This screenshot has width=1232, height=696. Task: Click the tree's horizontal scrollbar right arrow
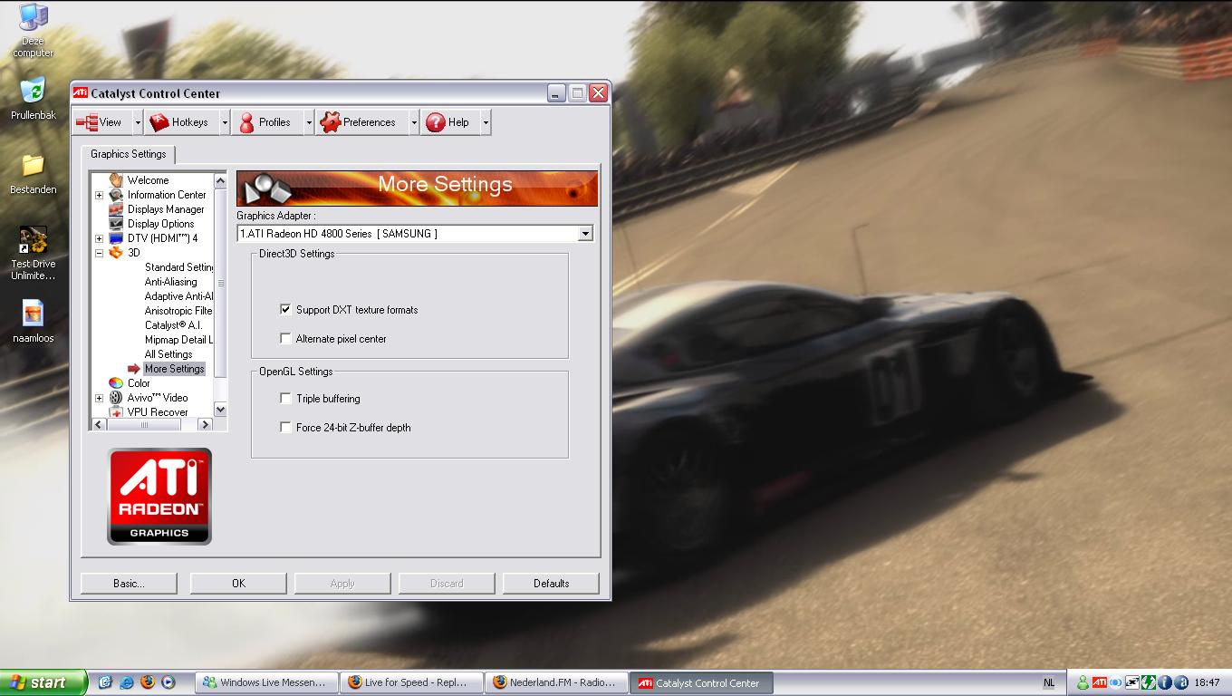pyautogui.click(x=206, y=425)
